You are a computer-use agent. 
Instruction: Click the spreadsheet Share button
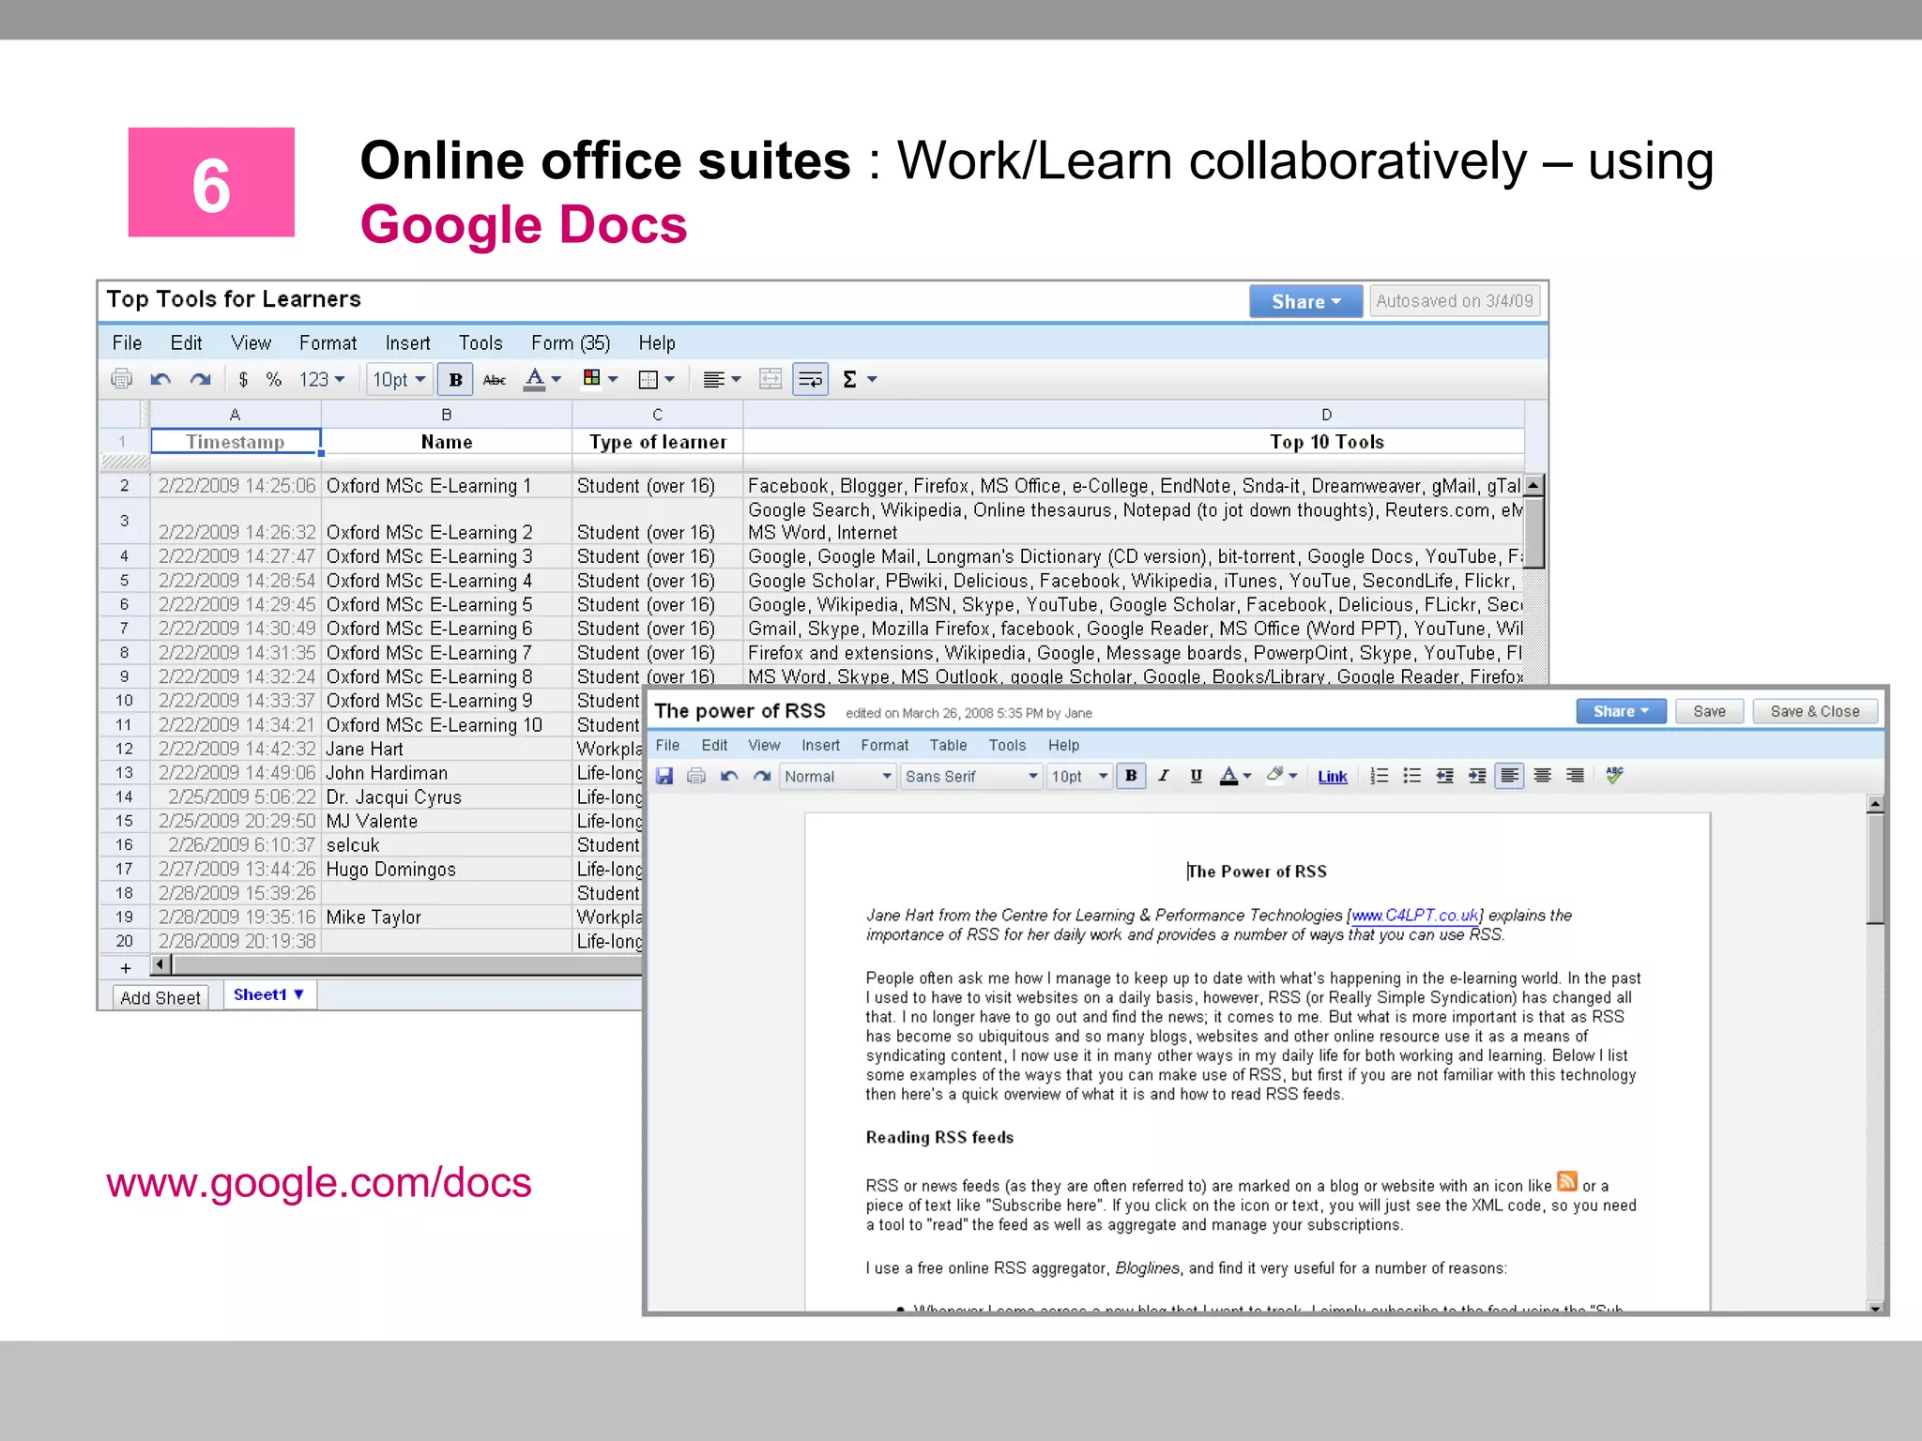pyautogui.click(x=1305, y=301)
